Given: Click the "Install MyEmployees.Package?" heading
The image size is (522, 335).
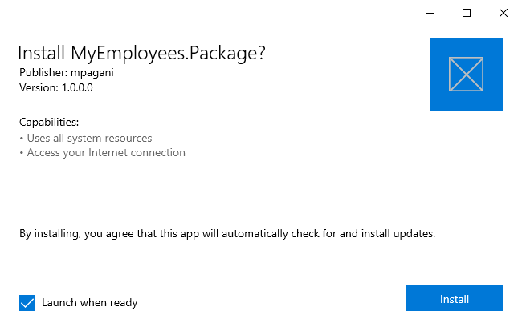Looking at the screenshot, I should pyautogui.click(x=141, y=54).
